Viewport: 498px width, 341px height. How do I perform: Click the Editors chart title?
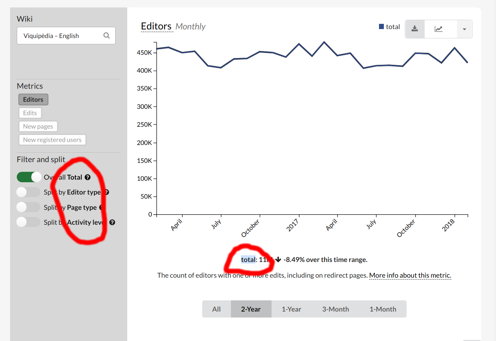[x=156, y=26]
